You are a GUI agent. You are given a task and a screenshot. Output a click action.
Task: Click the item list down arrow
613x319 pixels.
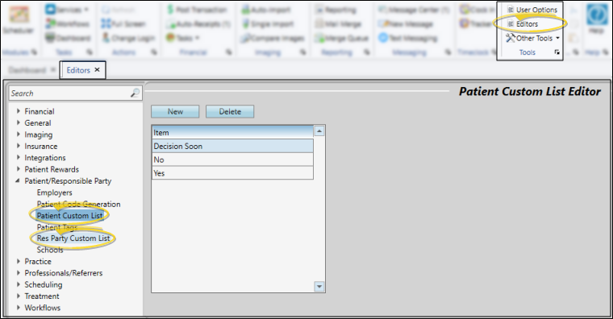click(x=319, y=287)
